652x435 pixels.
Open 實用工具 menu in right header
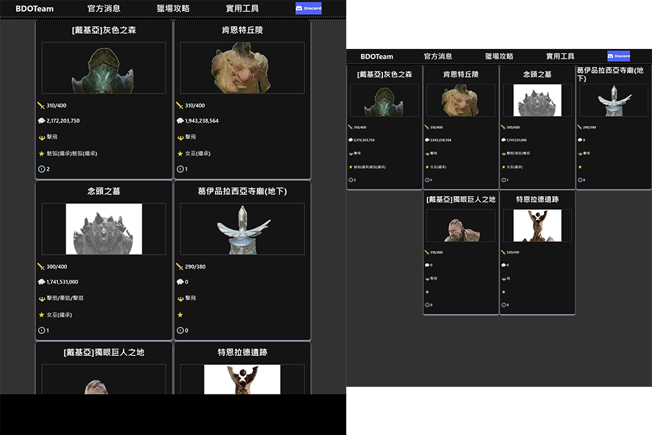560,56
